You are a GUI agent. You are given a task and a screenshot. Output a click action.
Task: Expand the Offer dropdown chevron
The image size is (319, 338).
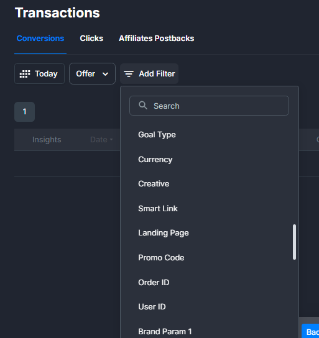105,74
